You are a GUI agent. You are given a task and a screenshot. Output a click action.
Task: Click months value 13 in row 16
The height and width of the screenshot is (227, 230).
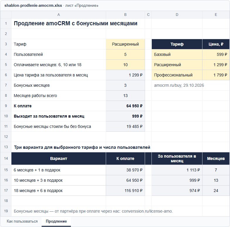pyautogui.click(x=216, y=180)
